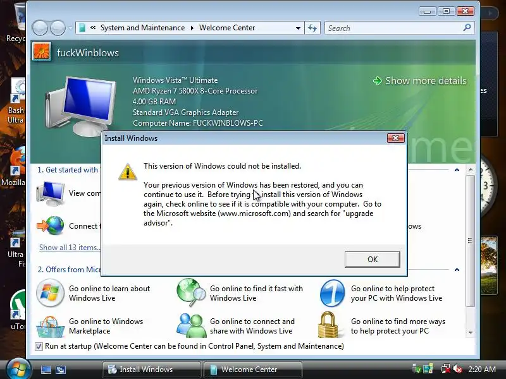Click the double chevron at breadcrumb start
Image resolution: width=506 pixels, height=379 pixels.
coord(93,28)
